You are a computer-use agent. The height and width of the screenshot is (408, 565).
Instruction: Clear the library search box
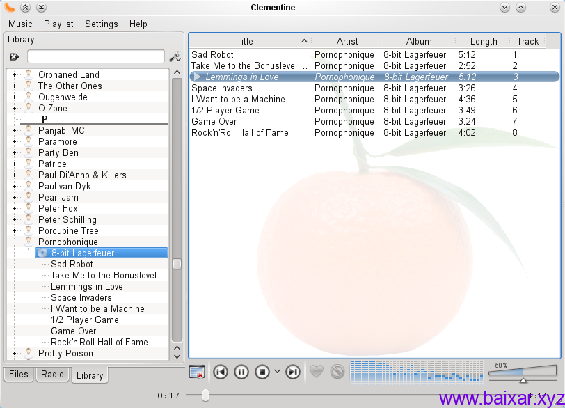(x=14, y=56)
